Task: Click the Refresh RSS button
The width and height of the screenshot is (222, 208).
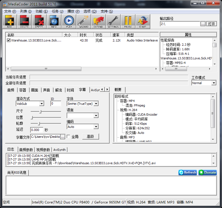Action: click(188, 172)
